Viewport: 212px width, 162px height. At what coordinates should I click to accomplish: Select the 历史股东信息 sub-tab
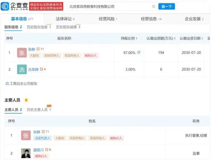point(39,27)
